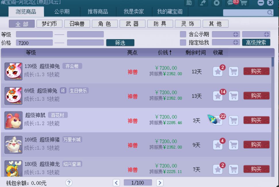Favorite the 169级 超级神猪 listing
This screenshot has width=279, height=187.
[x=218, y=145]
